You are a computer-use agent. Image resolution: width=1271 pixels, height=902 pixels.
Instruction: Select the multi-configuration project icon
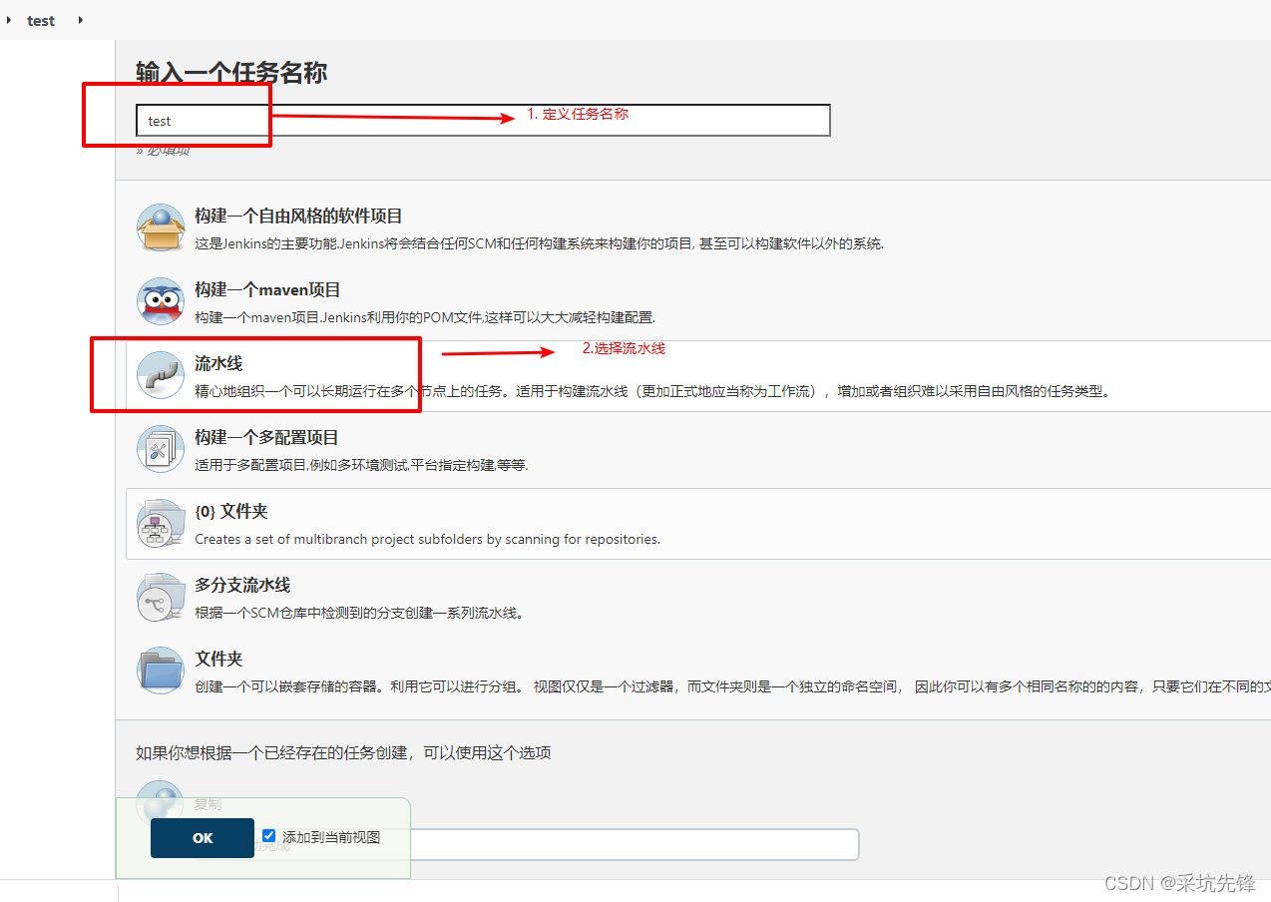(161, 449)
